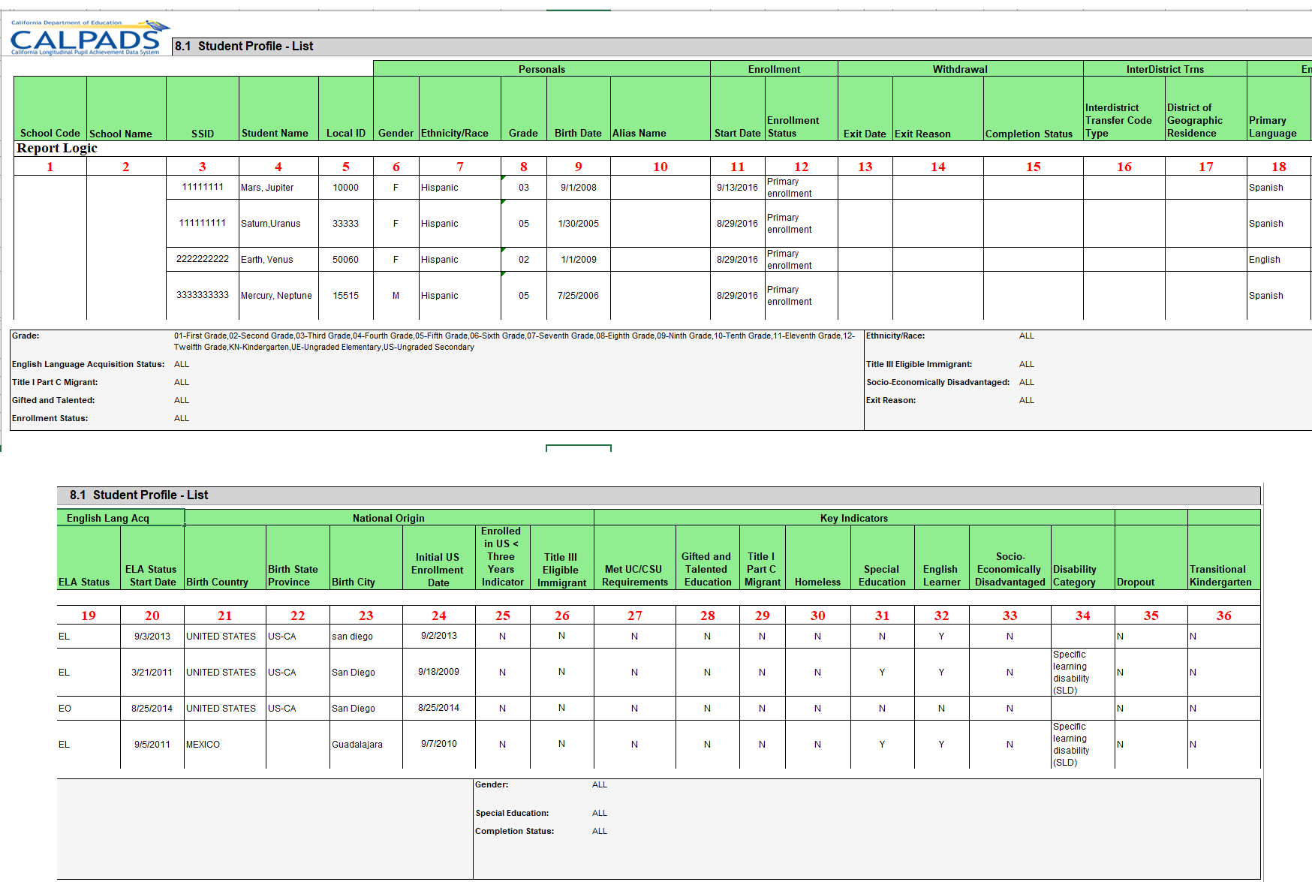Image resolution: width=1312 pixels, height=882 pixels.
Task: Select the InterDistrict Trns group header
Action: [1165, 69]
